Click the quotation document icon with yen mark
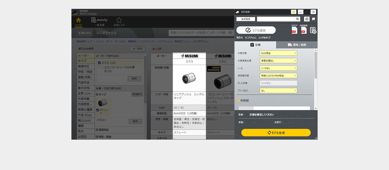This screenshot has height=170, width=389. coord(313,30)
